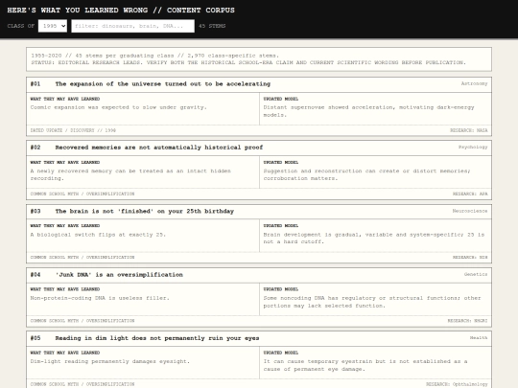Click 'UPDATED MODEL' heading in stem #01

point(281,99)
